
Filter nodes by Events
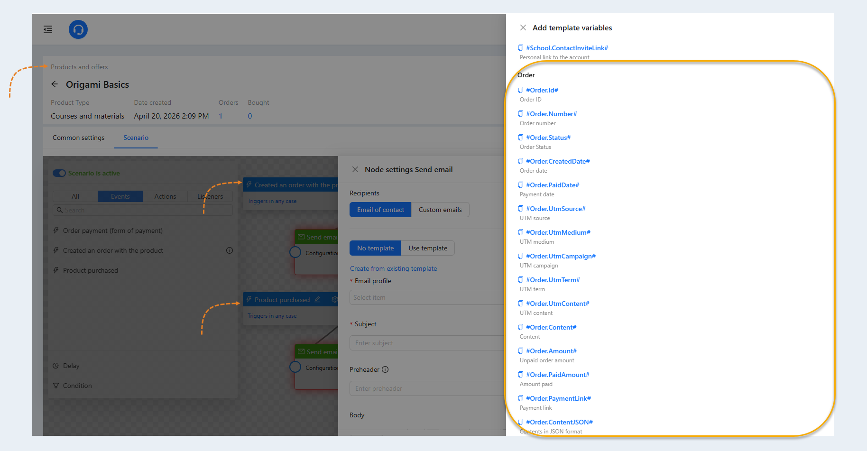[x=120, y=196]
